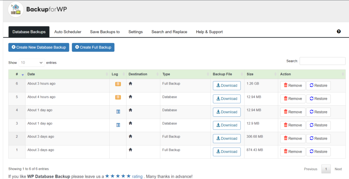Screen dimensions: 349x179
Task: Click the home destination icon for backup 4
Action: (131, 110)
